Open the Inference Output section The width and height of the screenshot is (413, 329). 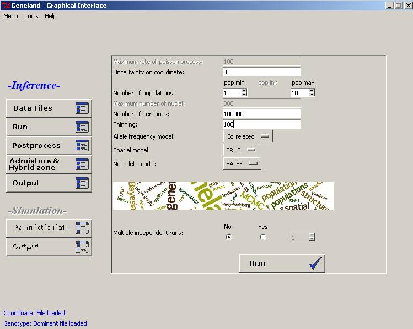click(49, 183)
